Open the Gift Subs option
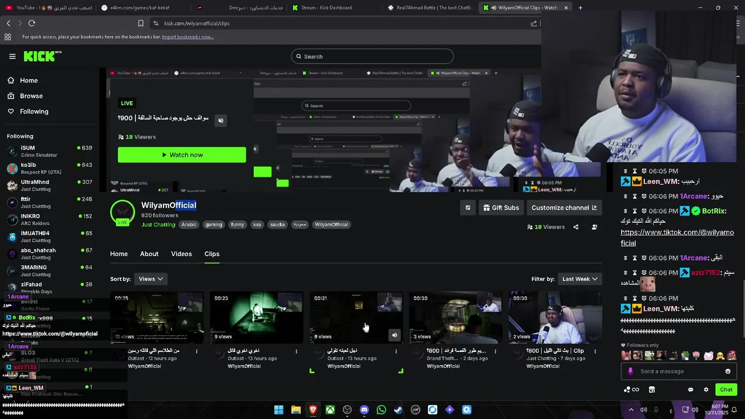This screenshot has width=745, height=419. pos(501,208)
